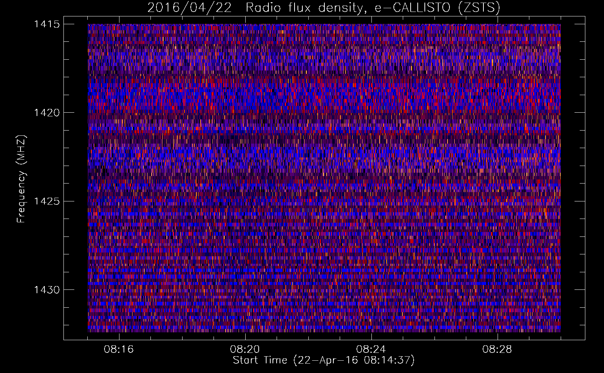Viewport: 604px width, 373px height.
Task: Click the plot title '2016/04/22 Radio flux density, e-CALLISTO (ZSTS)'
Action: (324, 7)
